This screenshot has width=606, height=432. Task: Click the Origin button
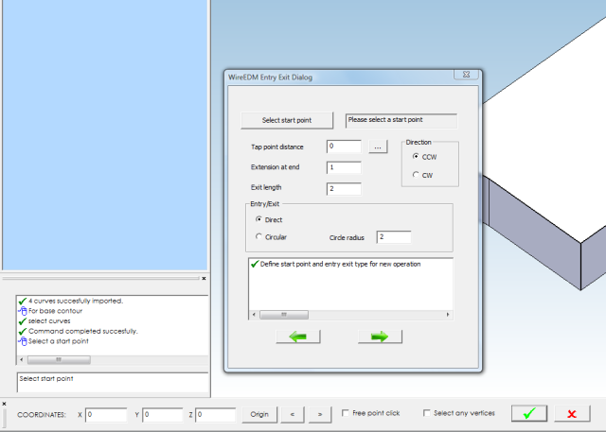tap(259, 414)
